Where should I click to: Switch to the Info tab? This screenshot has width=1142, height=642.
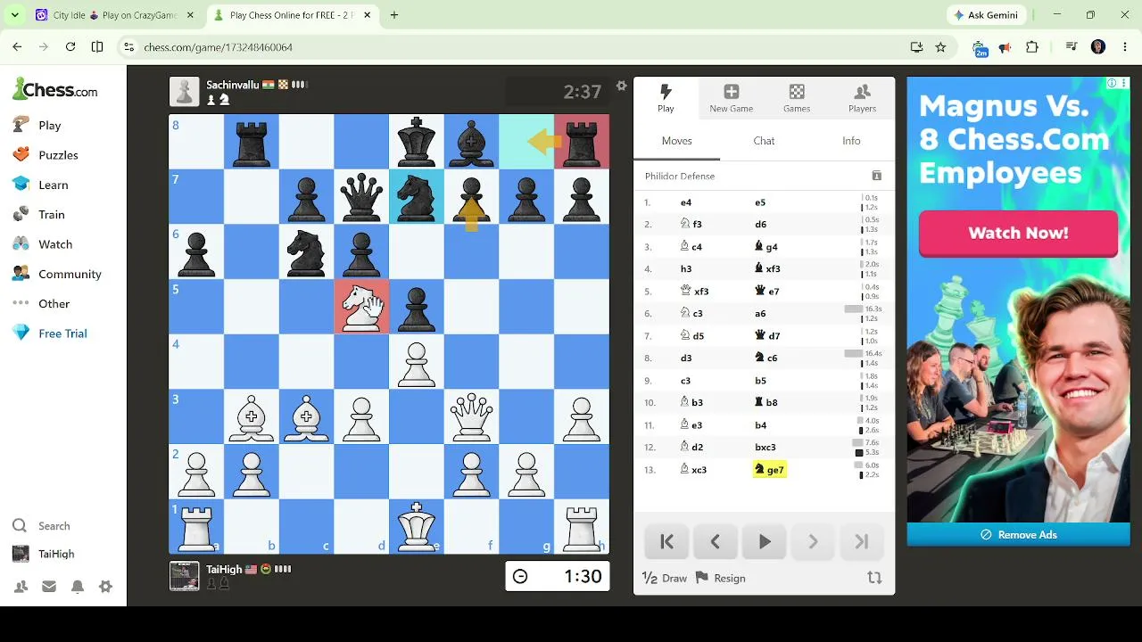coord(851,141)
